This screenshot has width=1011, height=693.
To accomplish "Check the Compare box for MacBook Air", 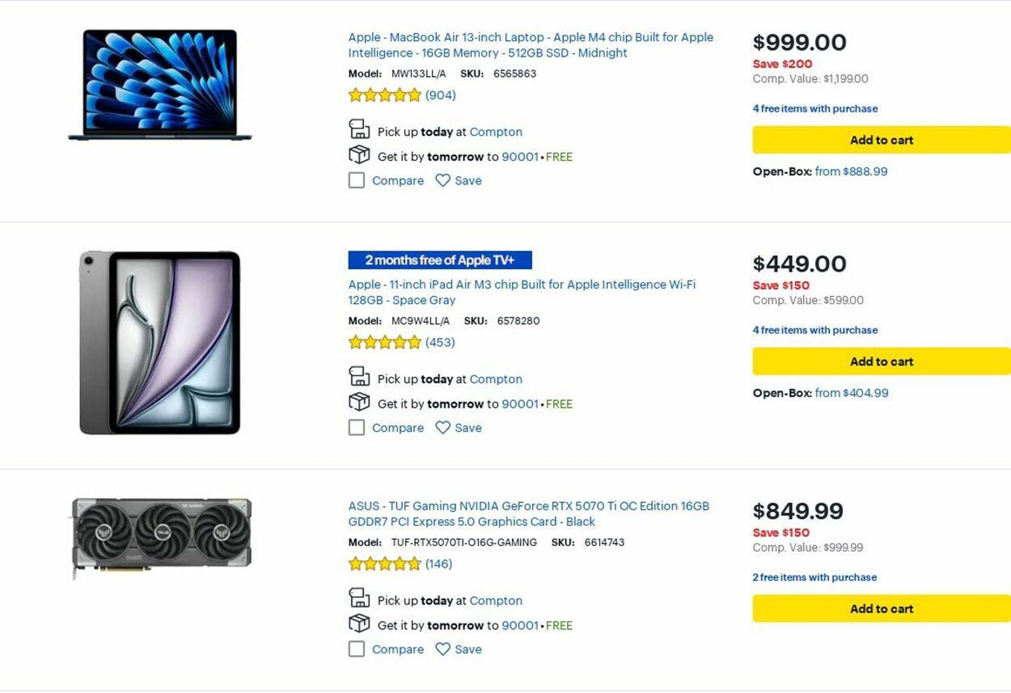I will coord(356,181).
